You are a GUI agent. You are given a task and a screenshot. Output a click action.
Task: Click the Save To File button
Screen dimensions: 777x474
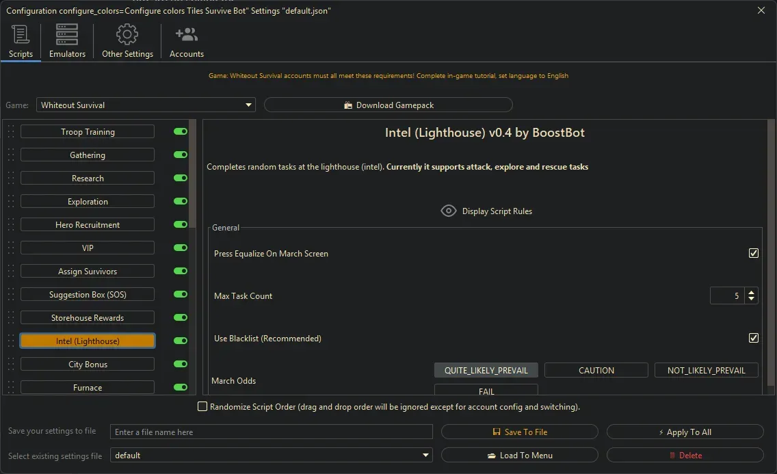(519, 432)
